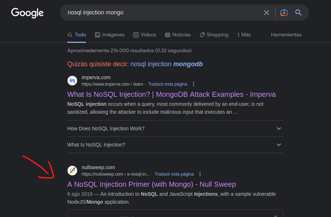Click Traducir esta página for nullsweep
The height and width of the screenshot is (217, 331).
click(x=174, y=174)
